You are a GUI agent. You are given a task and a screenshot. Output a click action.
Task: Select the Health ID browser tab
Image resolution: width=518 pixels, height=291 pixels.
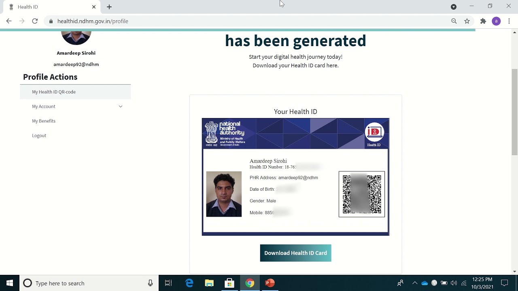coord(52,7)
